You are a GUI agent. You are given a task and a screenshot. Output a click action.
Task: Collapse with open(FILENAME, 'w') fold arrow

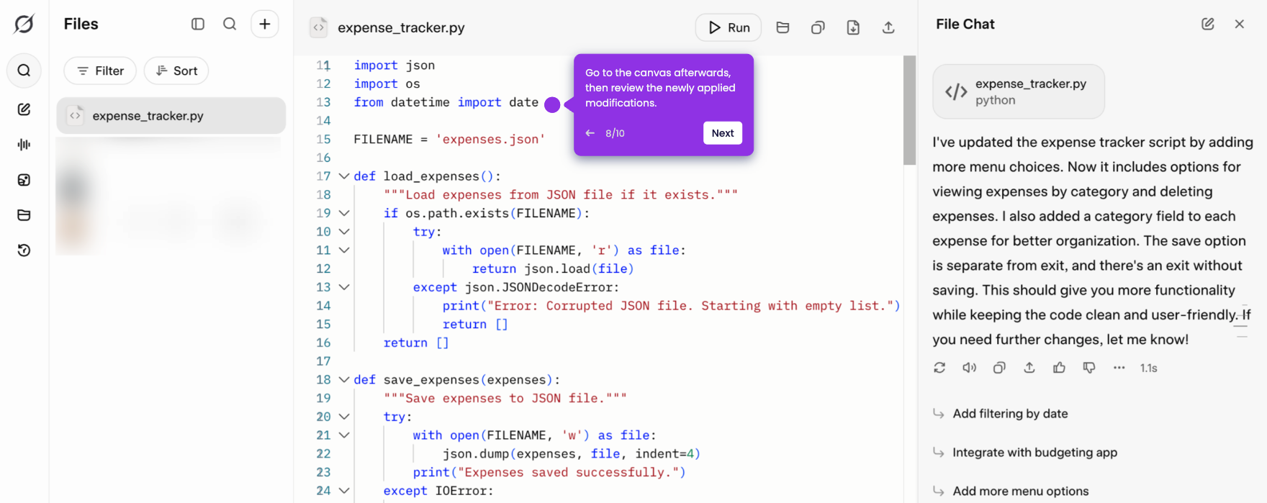[x=344, y=435]
